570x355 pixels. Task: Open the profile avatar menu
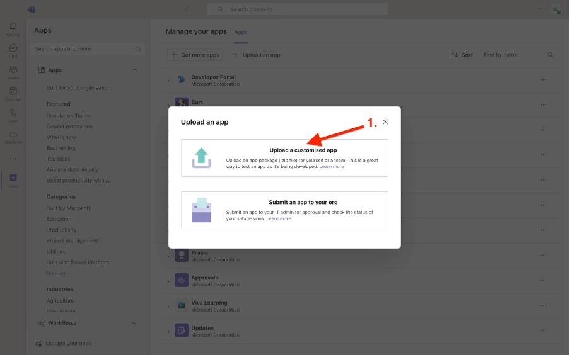click(556, 9)
